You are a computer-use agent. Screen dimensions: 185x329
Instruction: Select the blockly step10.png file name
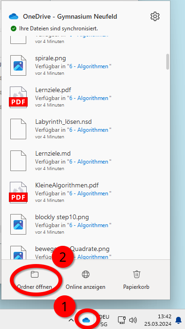click(x=62, y=217)
